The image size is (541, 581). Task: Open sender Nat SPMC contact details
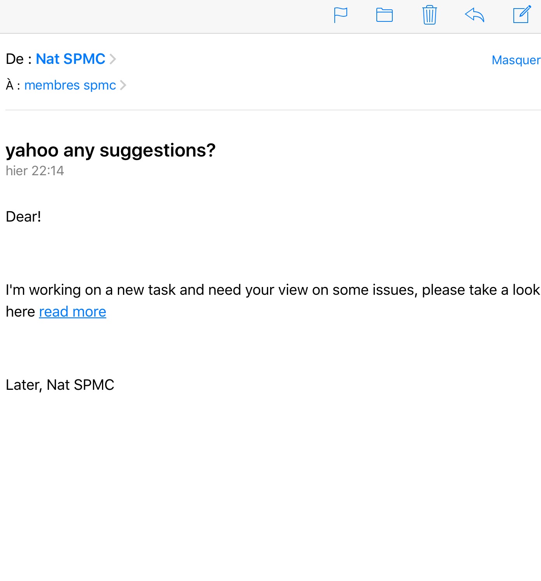[x=70, y=59]
